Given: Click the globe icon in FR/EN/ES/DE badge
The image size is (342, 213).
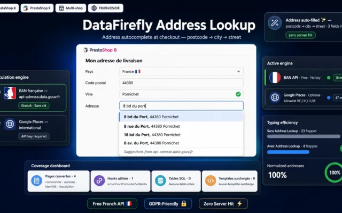Looking at the screenshot, I should pyautogui.click(x=94, y=8).
